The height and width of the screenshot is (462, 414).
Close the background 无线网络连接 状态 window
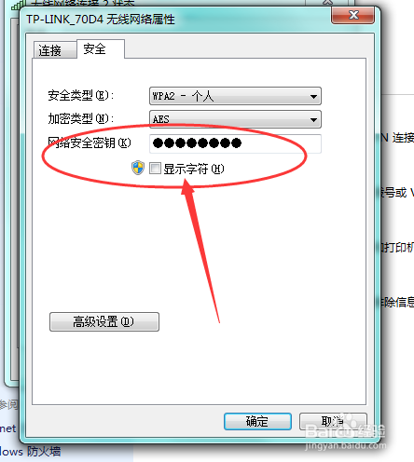pos(327,2)
